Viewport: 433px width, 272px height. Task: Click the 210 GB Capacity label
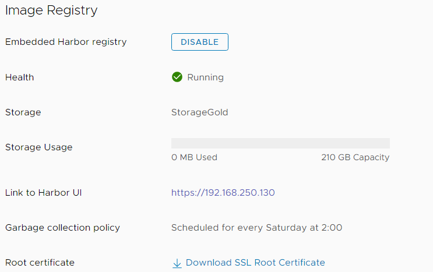point(355,157)
